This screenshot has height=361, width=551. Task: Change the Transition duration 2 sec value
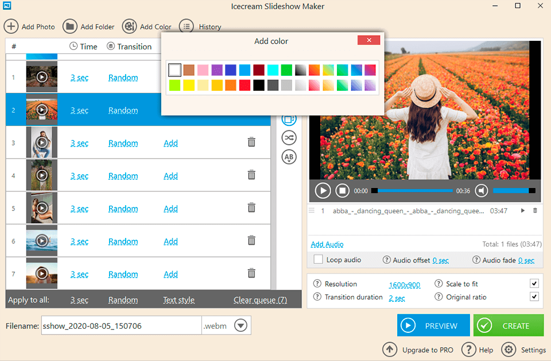pyautogui.click(x=397, y=298)
